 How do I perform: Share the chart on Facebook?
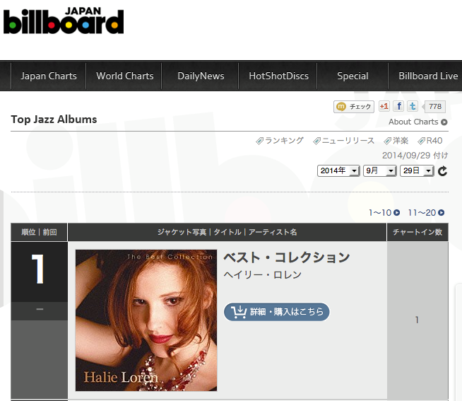click(x=398, y=106)
